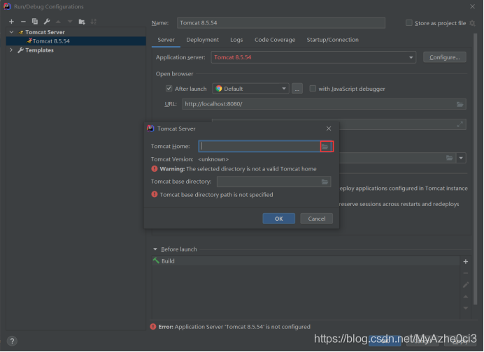Copy configuration icon in toolbar
Image resolution: width=484 pixels, height=352 pixels.
pos(35,22)
